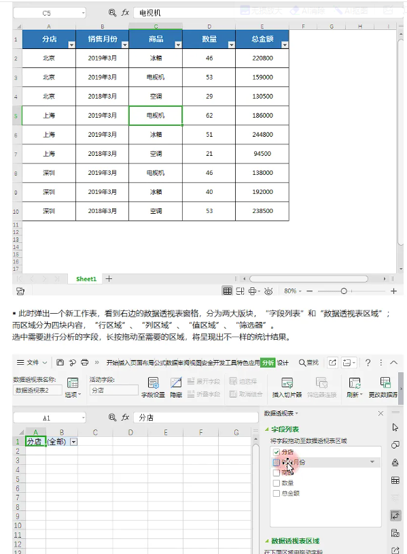Click the eye protection mode icon

coord(268,291)
